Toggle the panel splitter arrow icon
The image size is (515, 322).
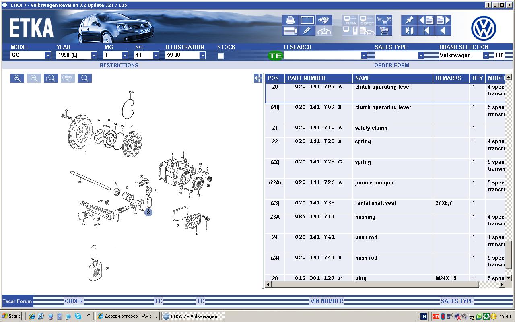coord(258,78)
